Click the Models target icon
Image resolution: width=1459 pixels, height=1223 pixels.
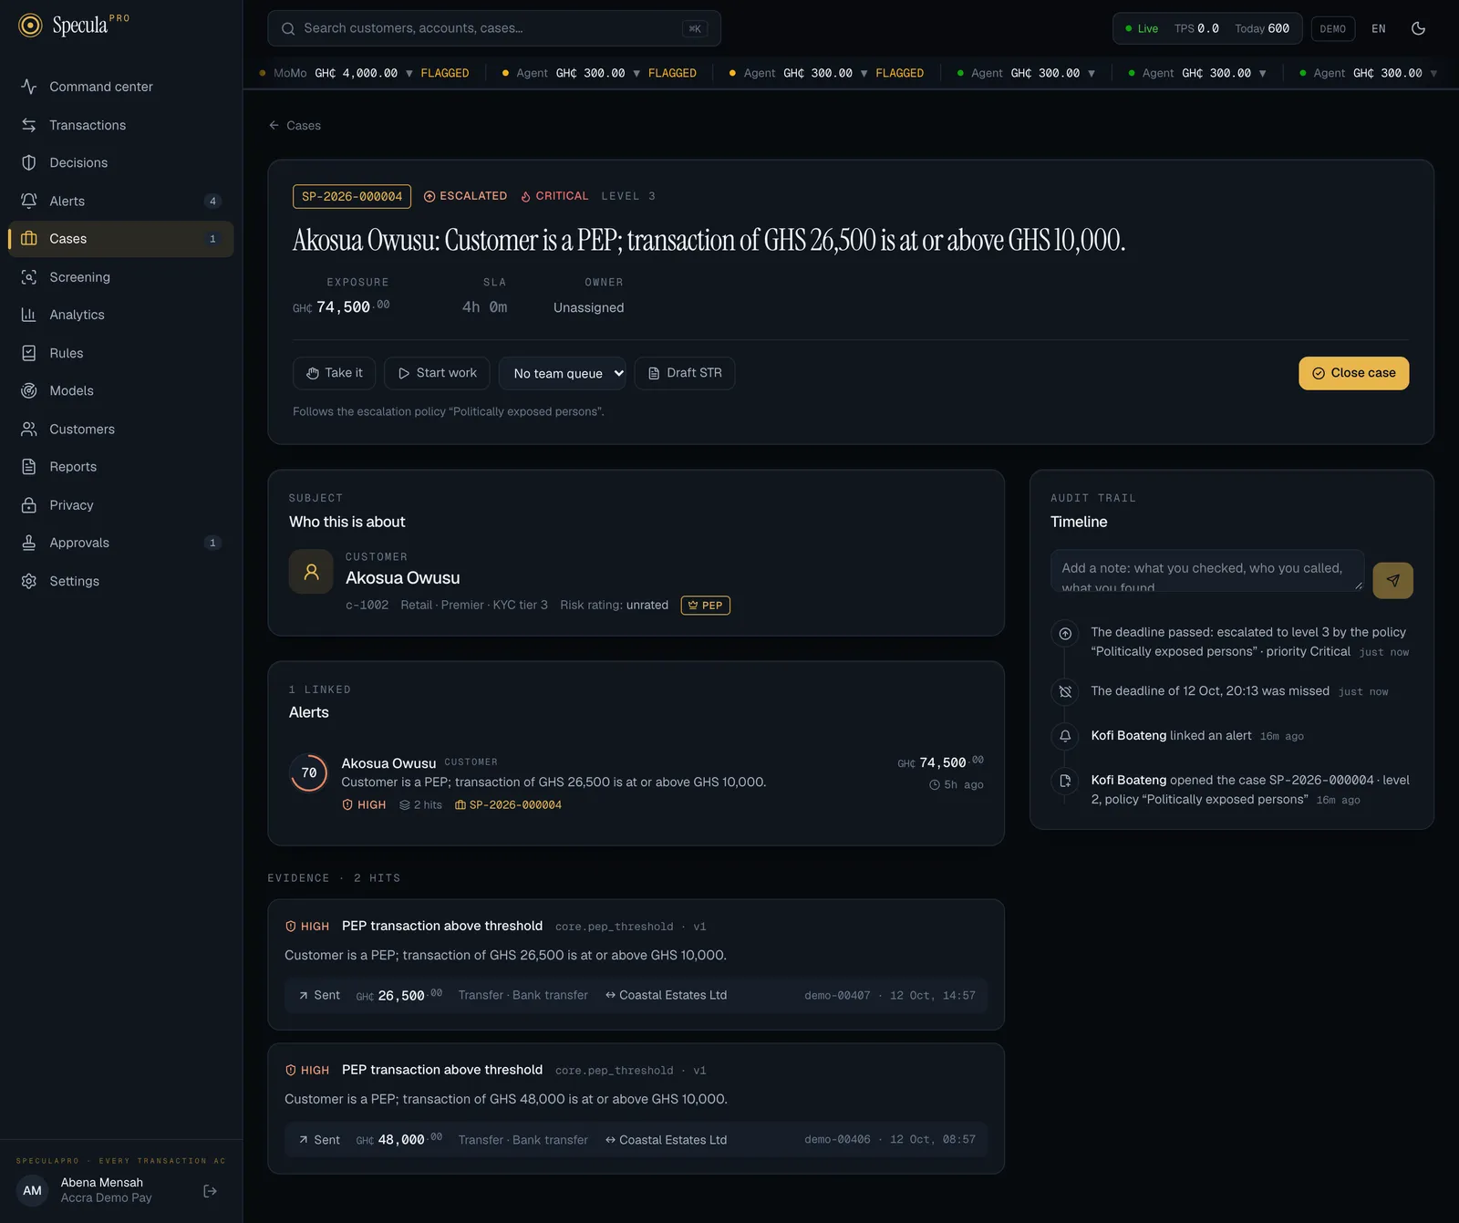29,390
